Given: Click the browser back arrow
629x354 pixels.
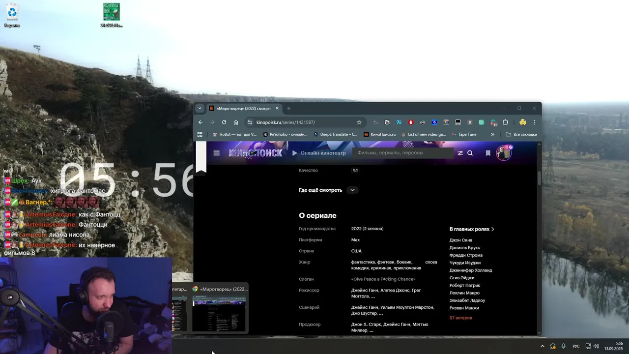Looking at the screenshot, I should tap(200, 122).
